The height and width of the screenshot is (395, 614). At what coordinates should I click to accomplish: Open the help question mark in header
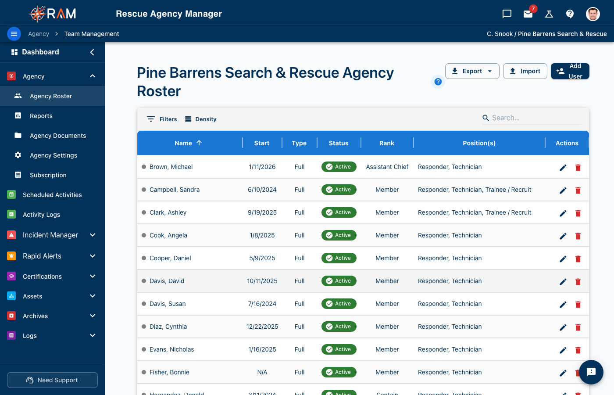coord(570,14)
